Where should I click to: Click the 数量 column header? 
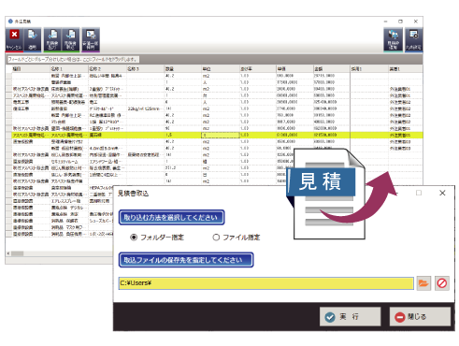183,69
